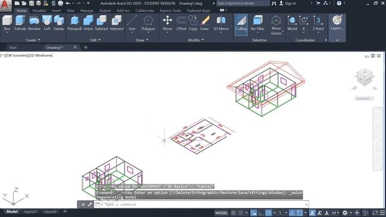Select the Box solid tool
Screen dimensions: 386x217
tap(7, 24)
